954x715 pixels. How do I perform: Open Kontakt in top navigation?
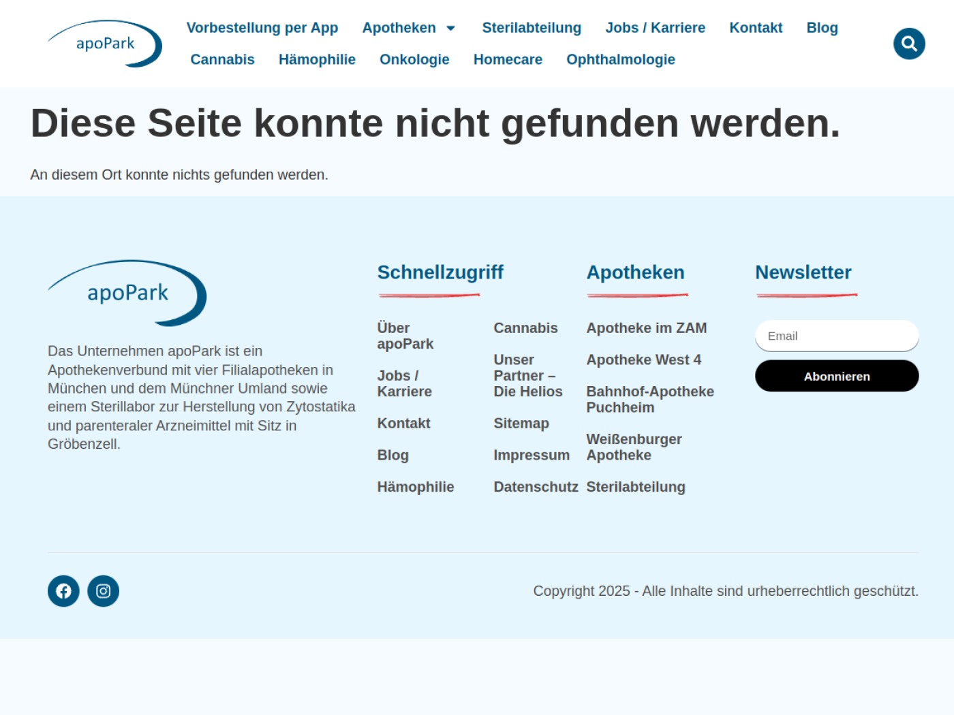click(756, 28)
